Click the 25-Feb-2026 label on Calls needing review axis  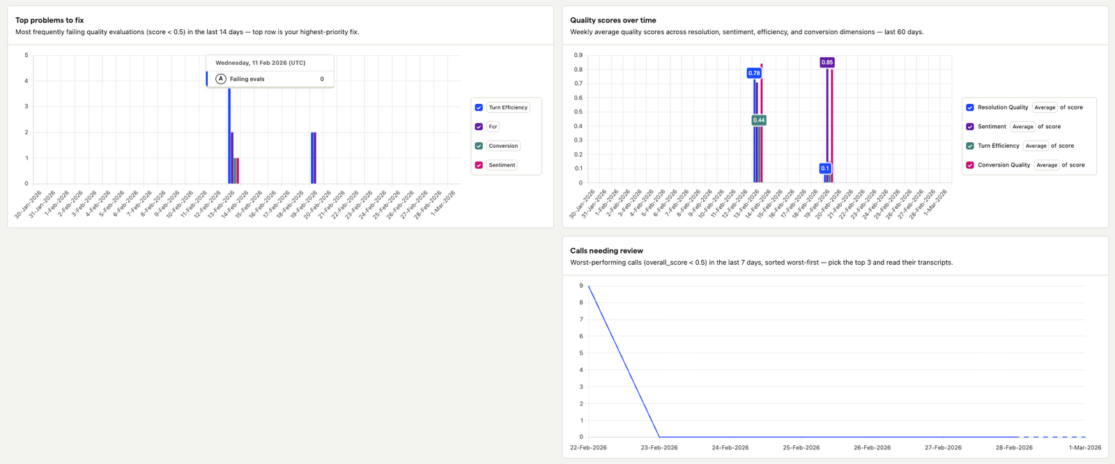coord(801,447)
